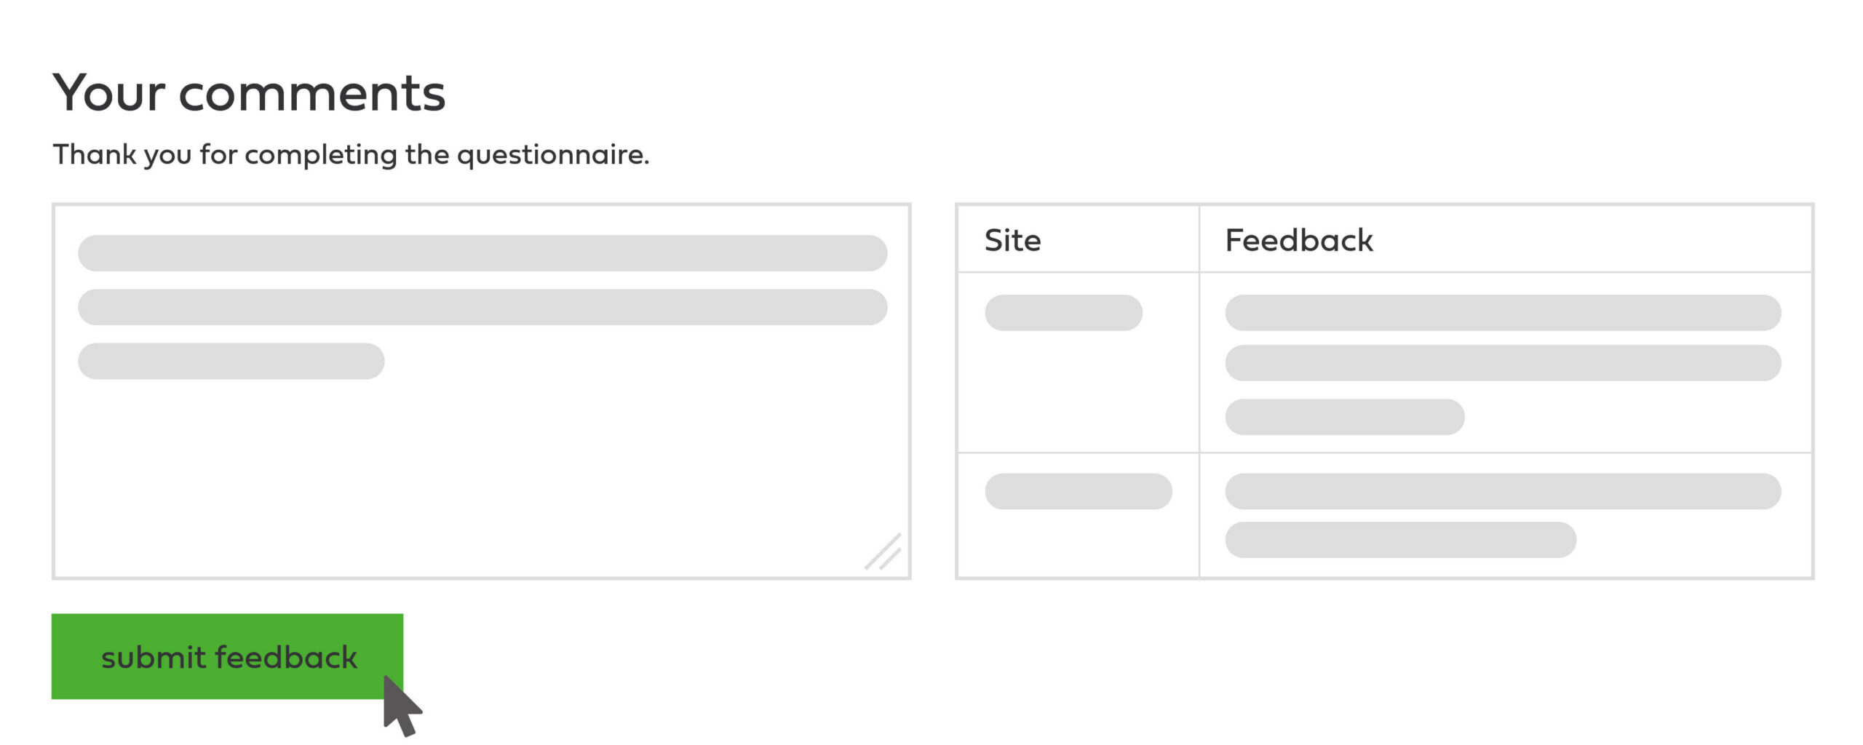Click second placeholder line in comments box
Image resolution: width=1863 pixels, height=745 pixels.
[x=482, y=307]
